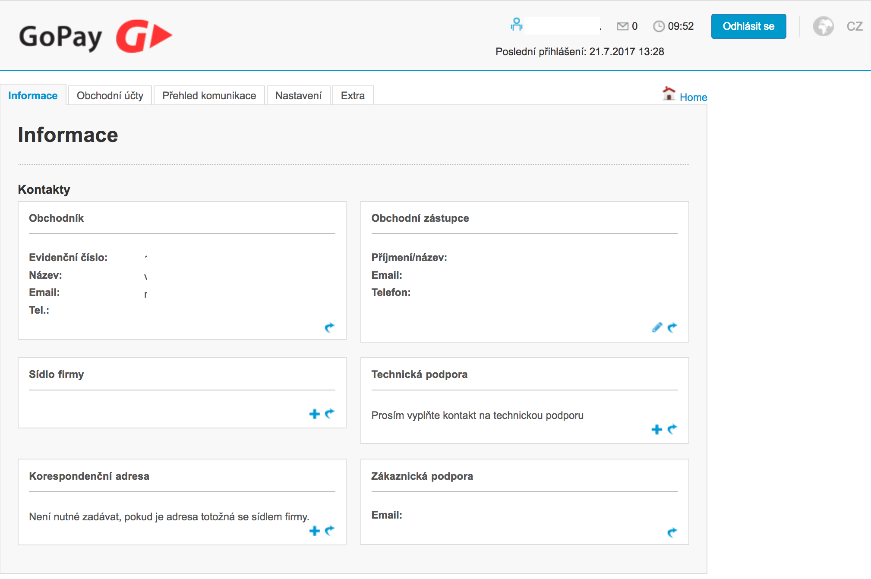The width and height of the screenshot is (871, 579).
Task: Click the Email: label in Zákaznická podpora
Action: [x=387, y=515]
